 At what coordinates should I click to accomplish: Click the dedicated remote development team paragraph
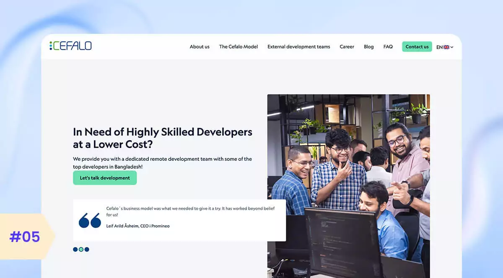click(162, 163)
